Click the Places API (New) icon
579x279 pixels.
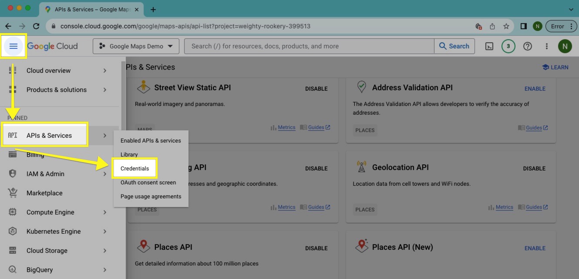click(x=361, y=246)
